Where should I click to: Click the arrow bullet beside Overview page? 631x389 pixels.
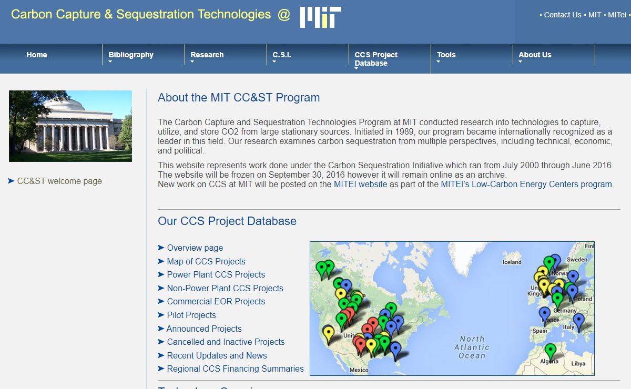[x=161, y=248]
